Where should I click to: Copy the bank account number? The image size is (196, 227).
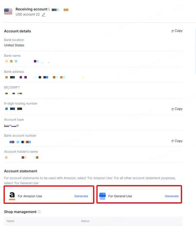click(177, 141)
